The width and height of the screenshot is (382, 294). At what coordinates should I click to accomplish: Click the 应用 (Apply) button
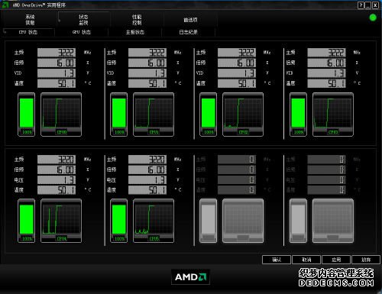coord(336,260)
